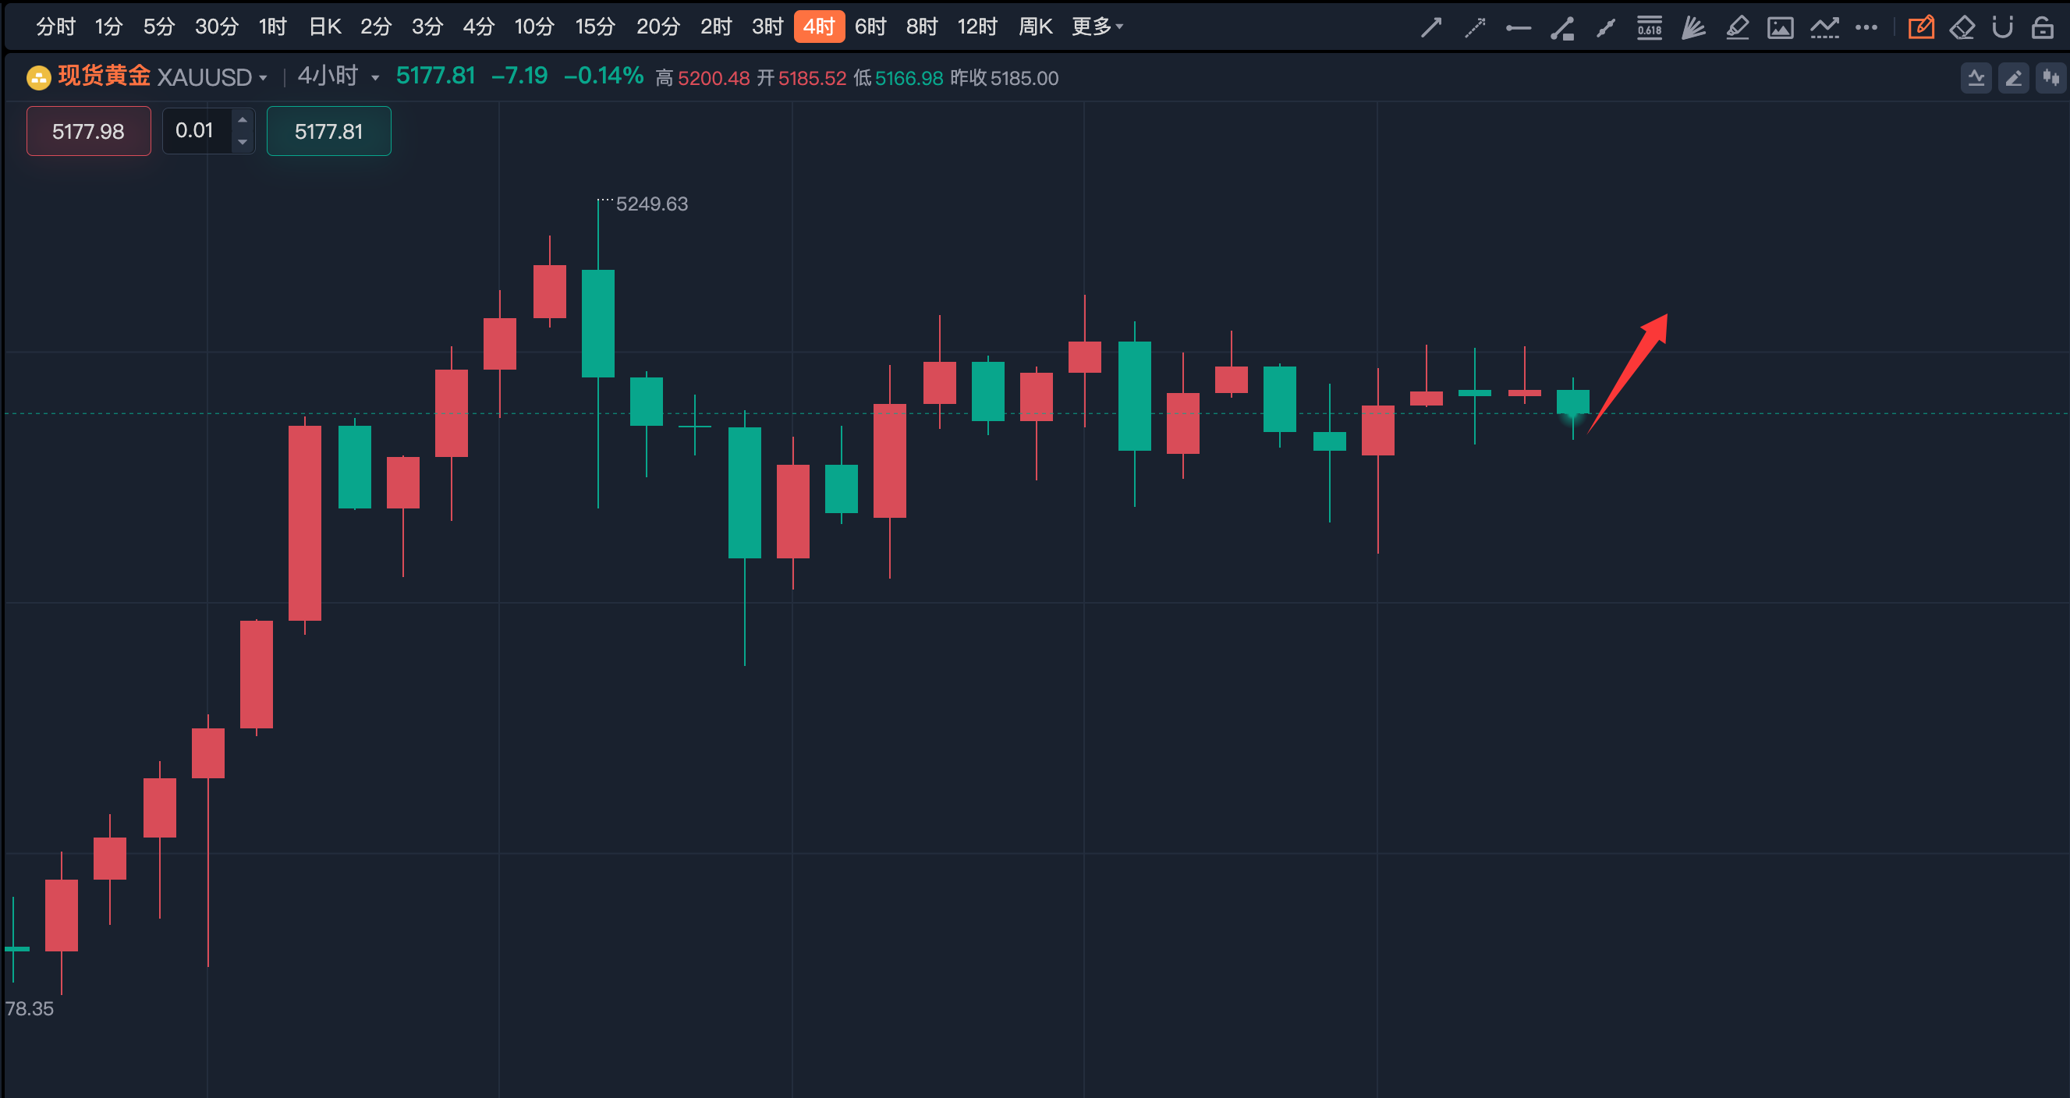Select the dashed arrow drawing tool
This screenshot has height=1098, width=2070.
click(1475, 28)
